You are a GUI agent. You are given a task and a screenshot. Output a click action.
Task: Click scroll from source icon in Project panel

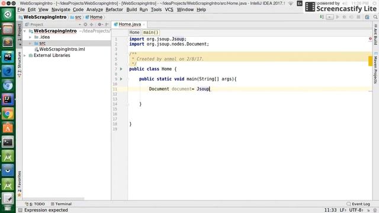pyautogui.click(x=85, y=24)
